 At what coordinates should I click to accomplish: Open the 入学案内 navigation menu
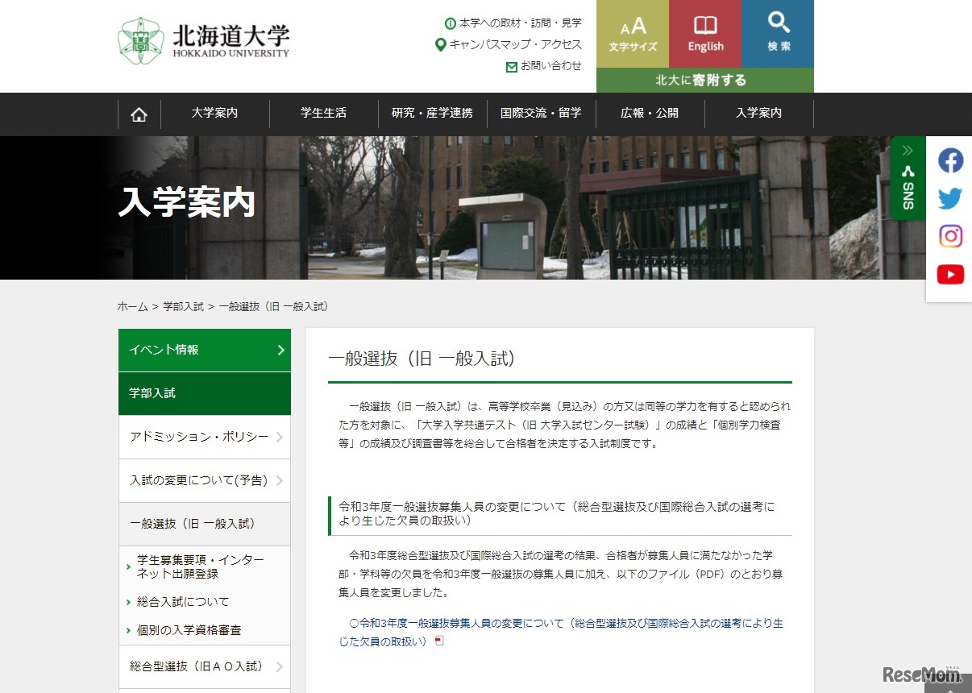point(758,114)
